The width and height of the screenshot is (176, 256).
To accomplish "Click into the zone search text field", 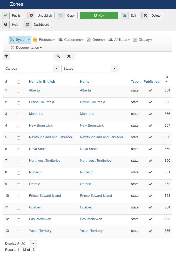I will (x=31, y=56).
